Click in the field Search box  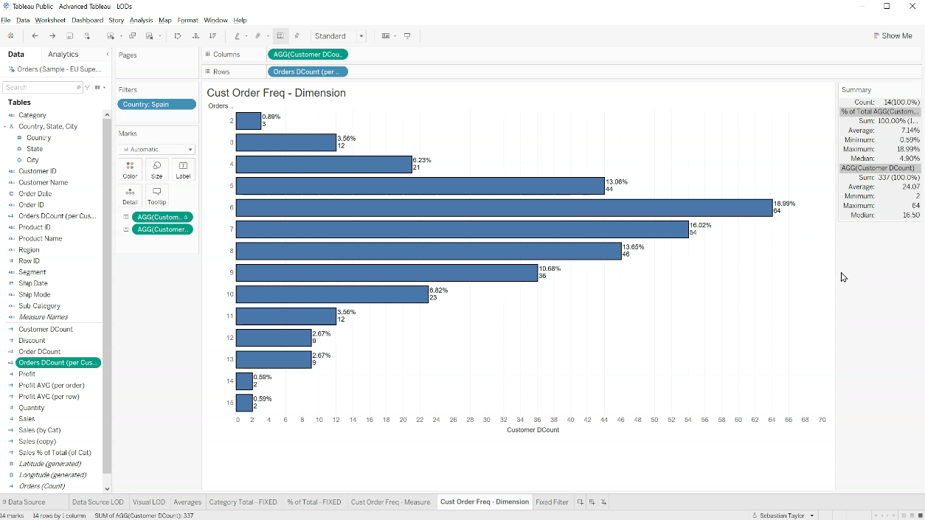coord(41,88)
